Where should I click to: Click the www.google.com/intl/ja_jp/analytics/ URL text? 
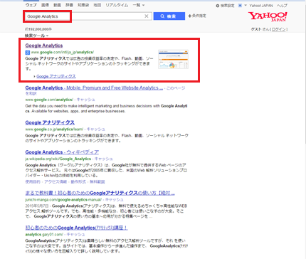point(63,52)
